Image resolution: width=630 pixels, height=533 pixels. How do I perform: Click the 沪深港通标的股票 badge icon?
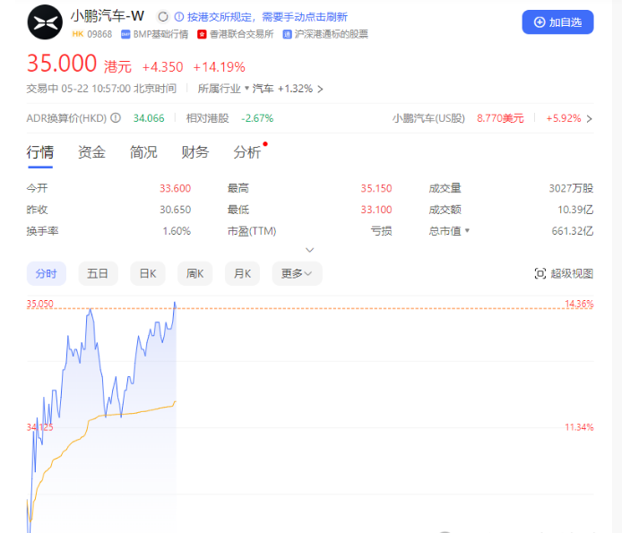click(287, 35)
